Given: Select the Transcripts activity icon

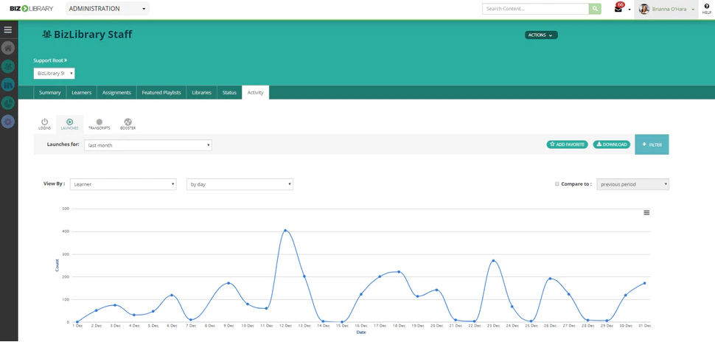Looking at the screenshot, I should click(x=99, y=124).
